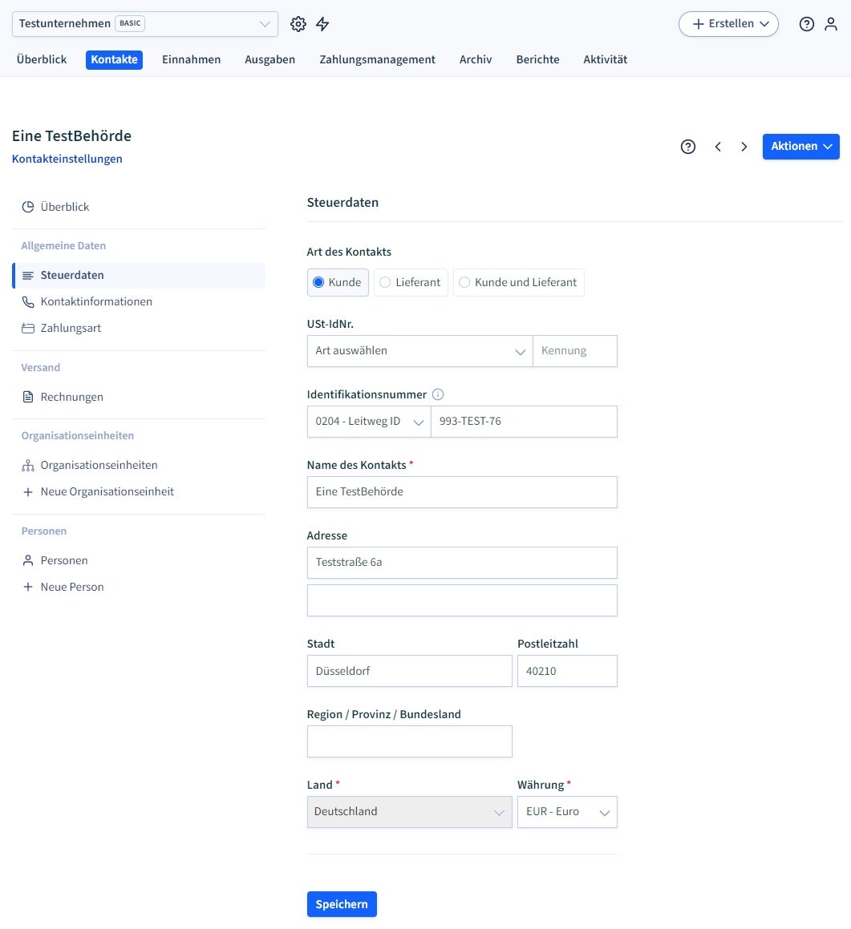Image resolution: width=851 pixels, height=929 pixels.
Task: Click the Stadt input field
Action: click(x=409, y=671)
